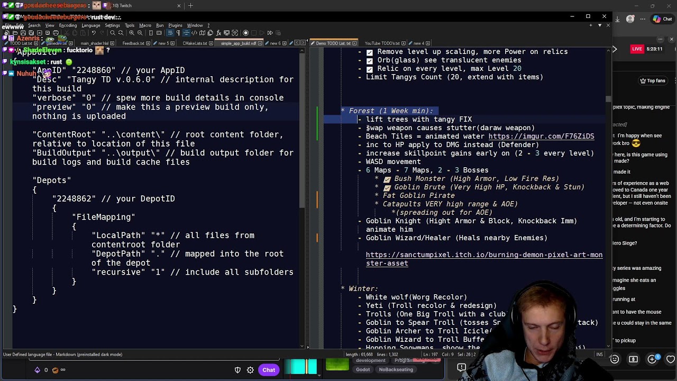Click the Print toolbar icon
Image resolution: width=677 pixels, height=381 pixels.
pos(56,33)
